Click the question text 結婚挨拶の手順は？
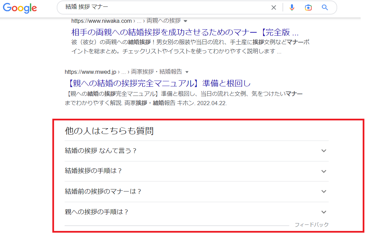The height and width of the screenshot is (234, 379). (93, 171)
